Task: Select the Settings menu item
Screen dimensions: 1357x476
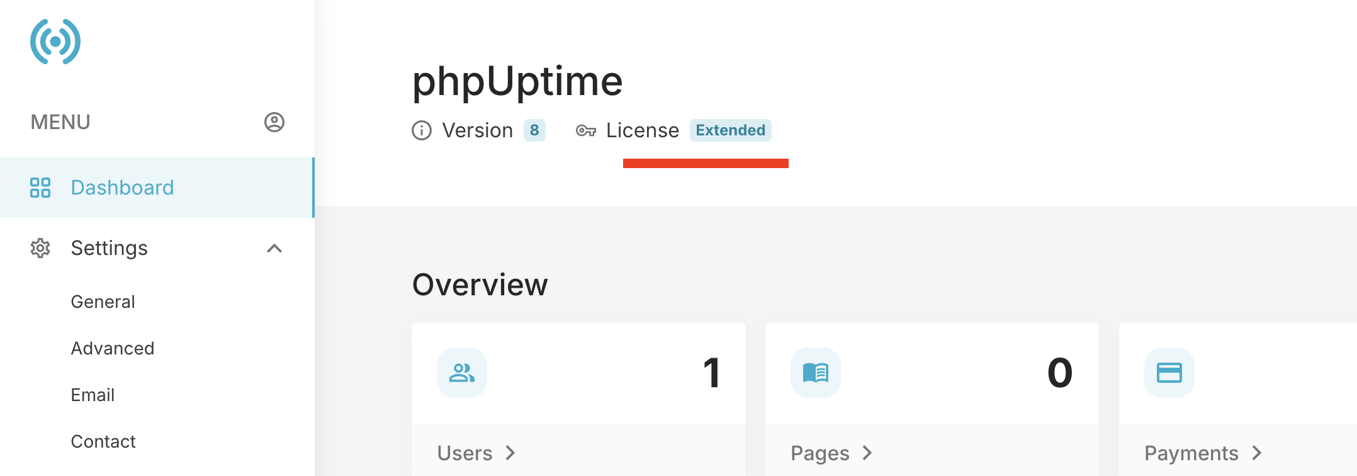Action: click(157, 248)
